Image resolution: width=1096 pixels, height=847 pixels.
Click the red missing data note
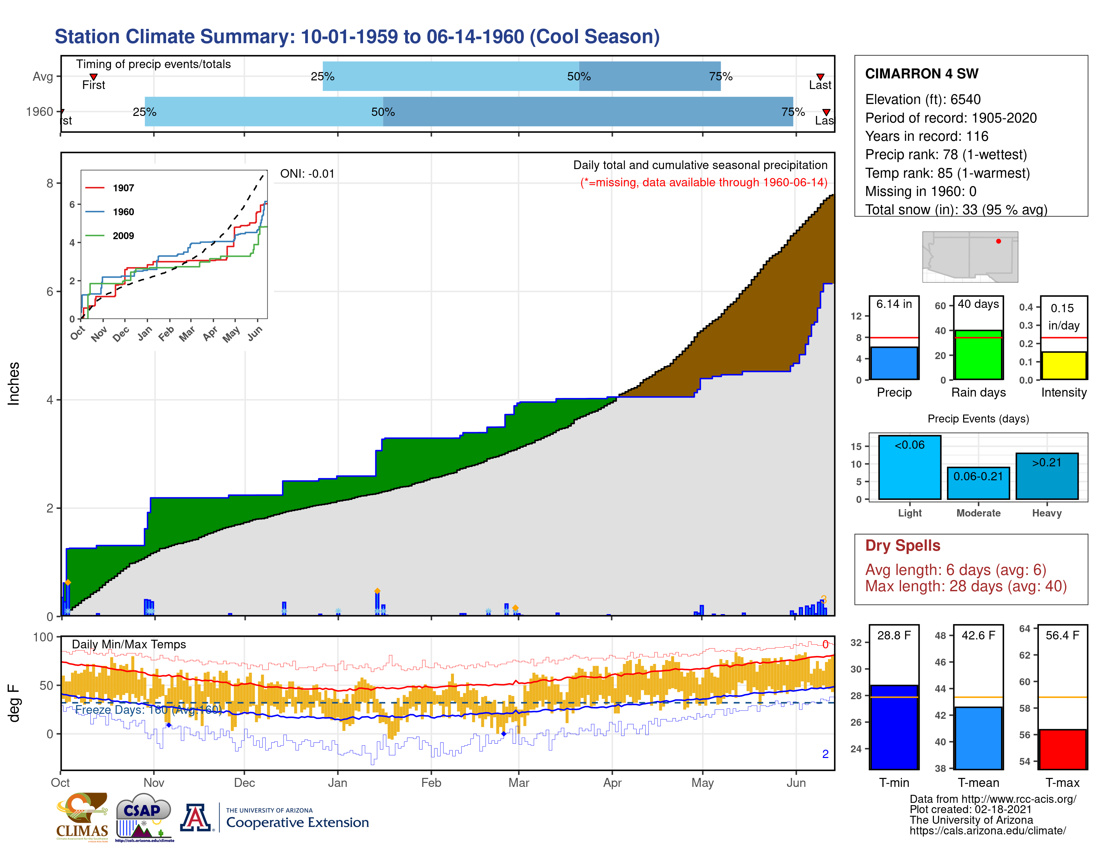pyautogui.click(x=703, y=182)
